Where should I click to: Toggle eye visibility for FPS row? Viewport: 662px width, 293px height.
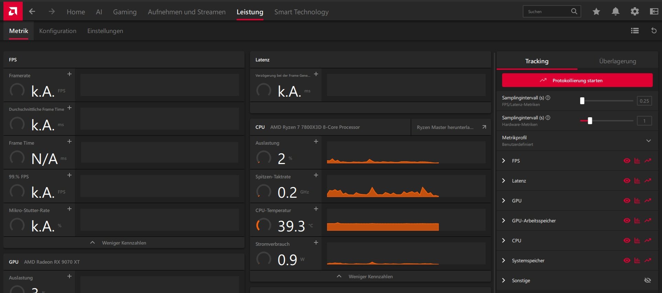627,161
